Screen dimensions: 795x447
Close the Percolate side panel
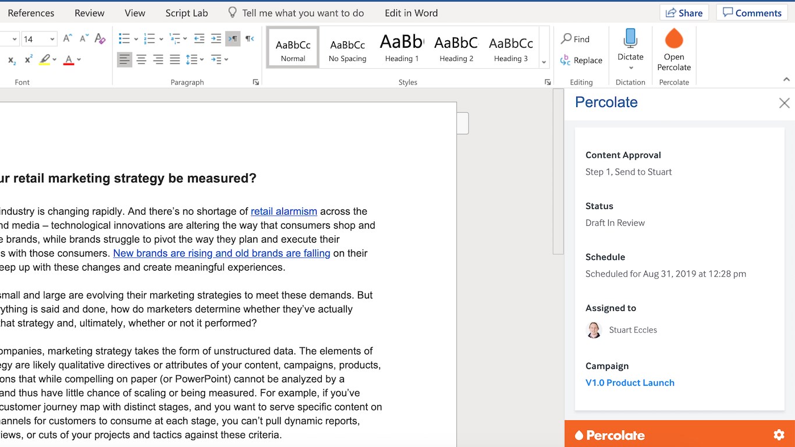tap(785, 103)
